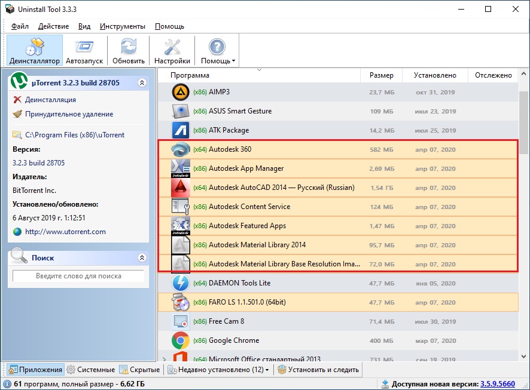The height and width of the screenshot is (390, 530).
Task: Click the search word input field
Action: pyautogui.click(x=78, y=276)
